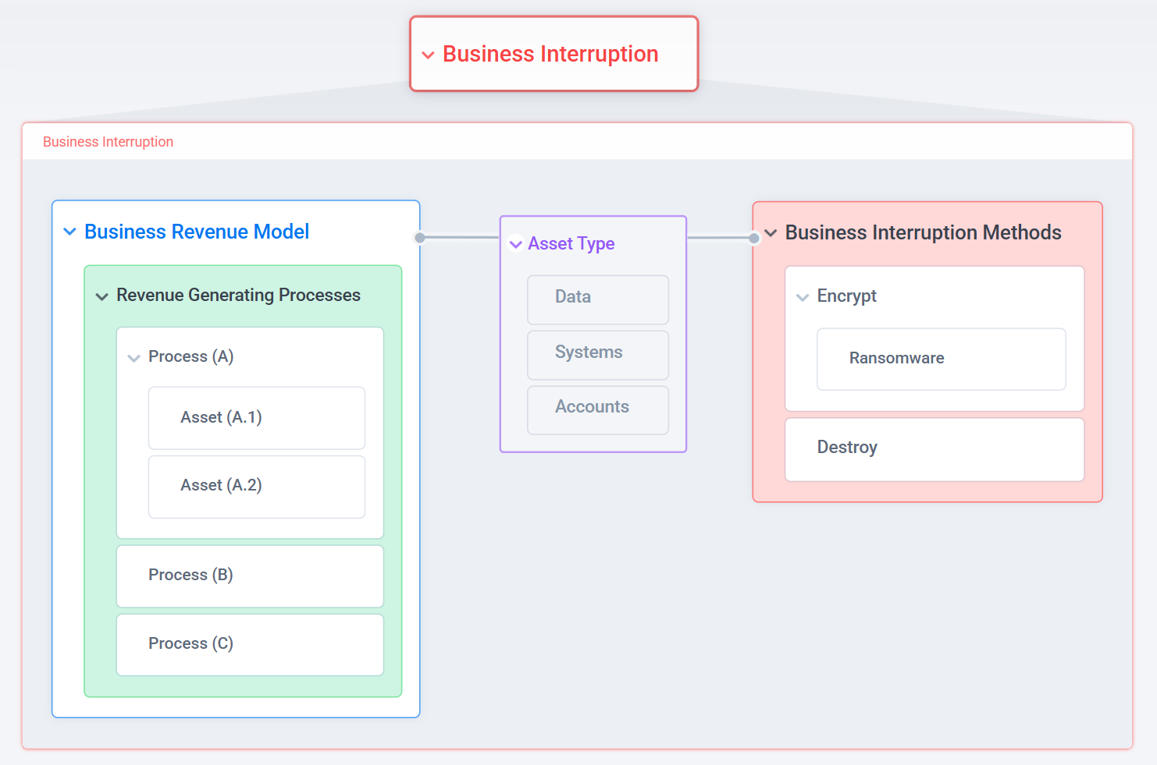Click the Process (C) node
The image size is (1157, 765).
pos(250,644)
